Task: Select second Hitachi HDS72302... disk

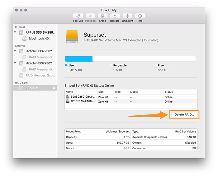Action: (40, 63)
